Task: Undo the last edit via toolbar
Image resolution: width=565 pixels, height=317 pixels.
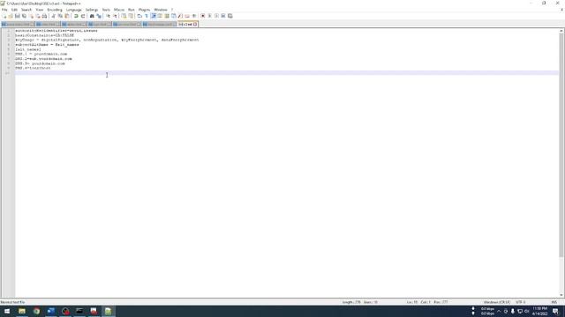Action: point(76,16)
